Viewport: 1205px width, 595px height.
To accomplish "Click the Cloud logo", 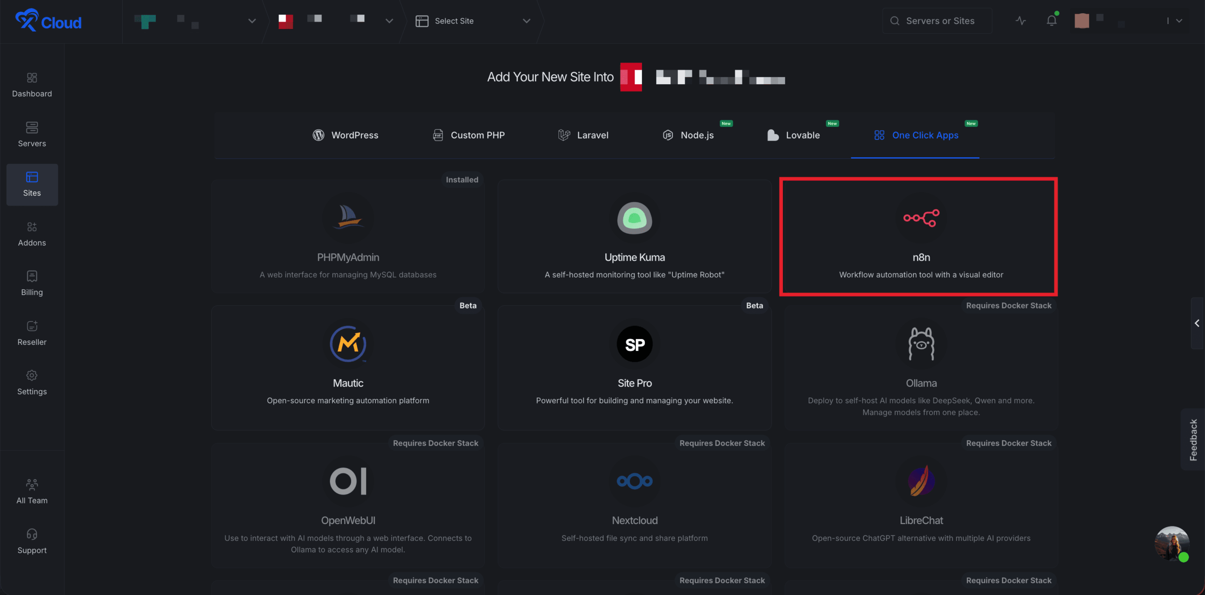I will 48,21.
